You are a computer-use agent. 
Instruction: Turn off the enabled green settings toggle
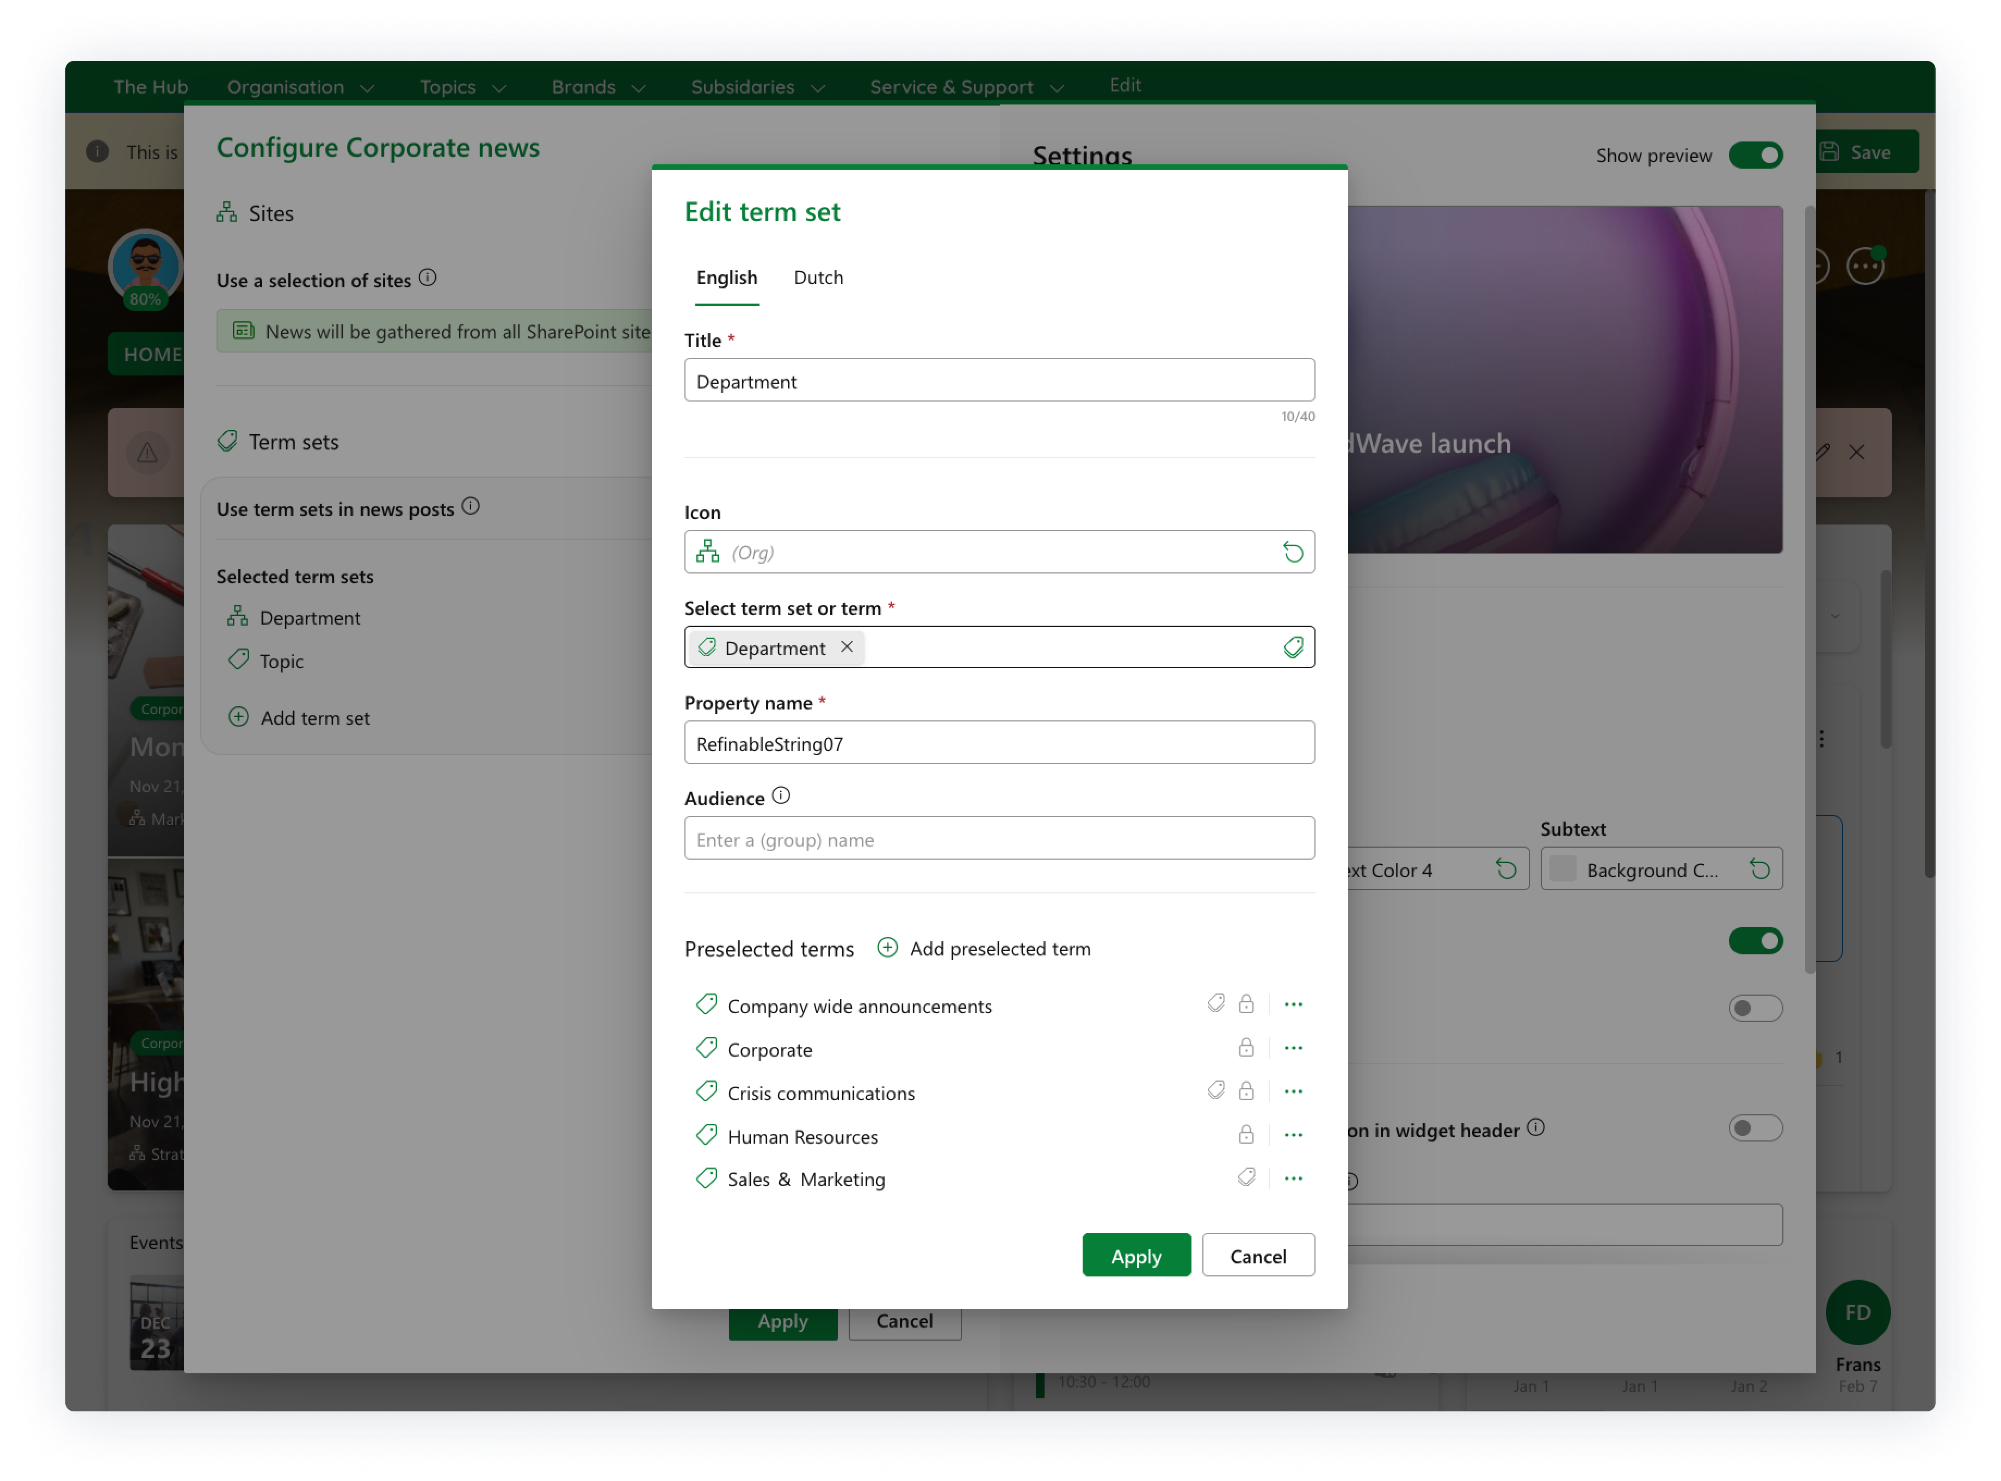[1755, 940]
